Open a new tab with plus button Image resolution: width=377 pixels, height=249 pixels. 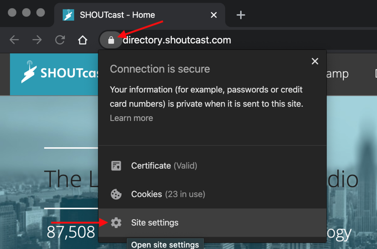241,15
